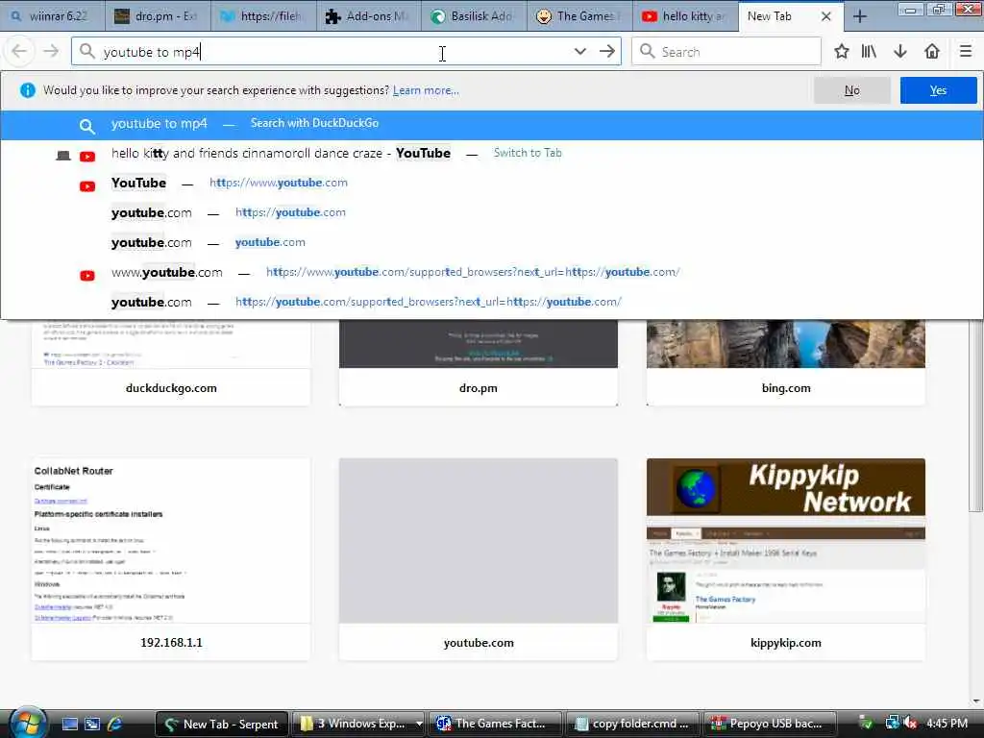Open the address bar history dropdown arrow

pyautogui.click(x=579, y=52)
